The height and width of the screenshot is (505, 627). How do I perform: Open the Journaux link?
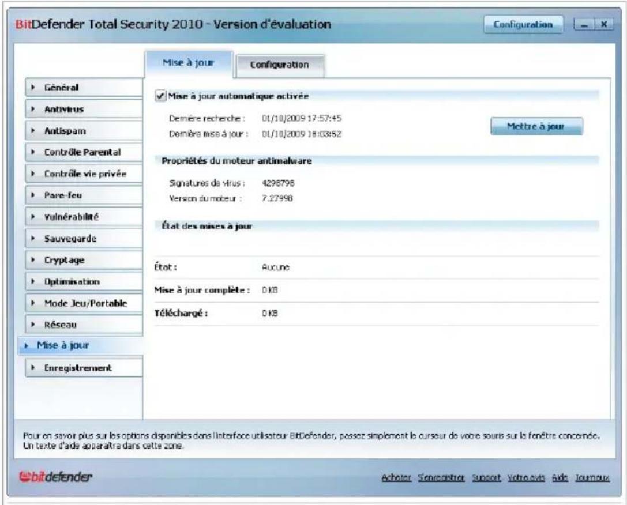(592, 477)
